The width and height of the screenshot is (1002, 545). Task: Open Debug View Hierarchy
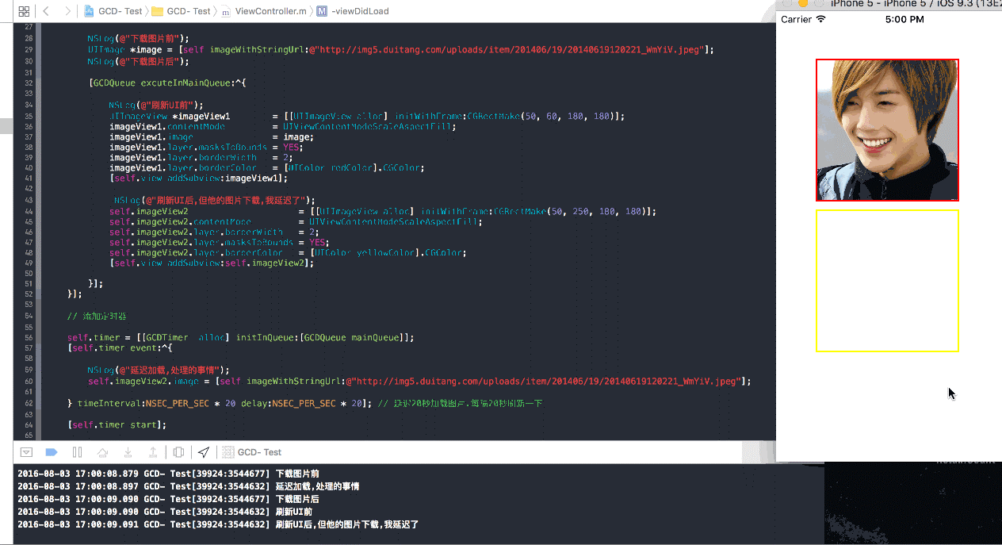[x=178, y=452]
